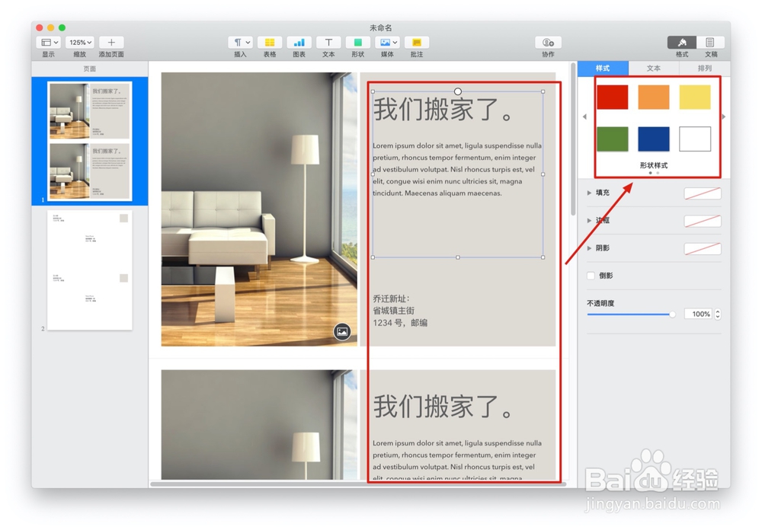This screenshot has height=530, width=762.
Task: Click the 表格 table icon
Action: (x=270, y=43)
